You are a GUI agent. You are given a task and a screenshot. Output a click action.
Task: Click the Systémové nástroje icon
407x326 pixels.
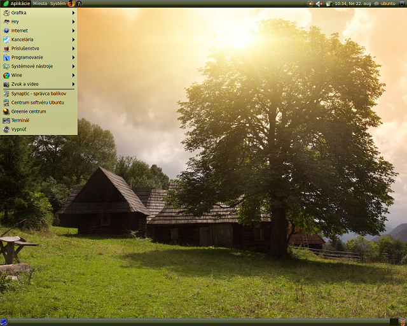tap(6, 66)
